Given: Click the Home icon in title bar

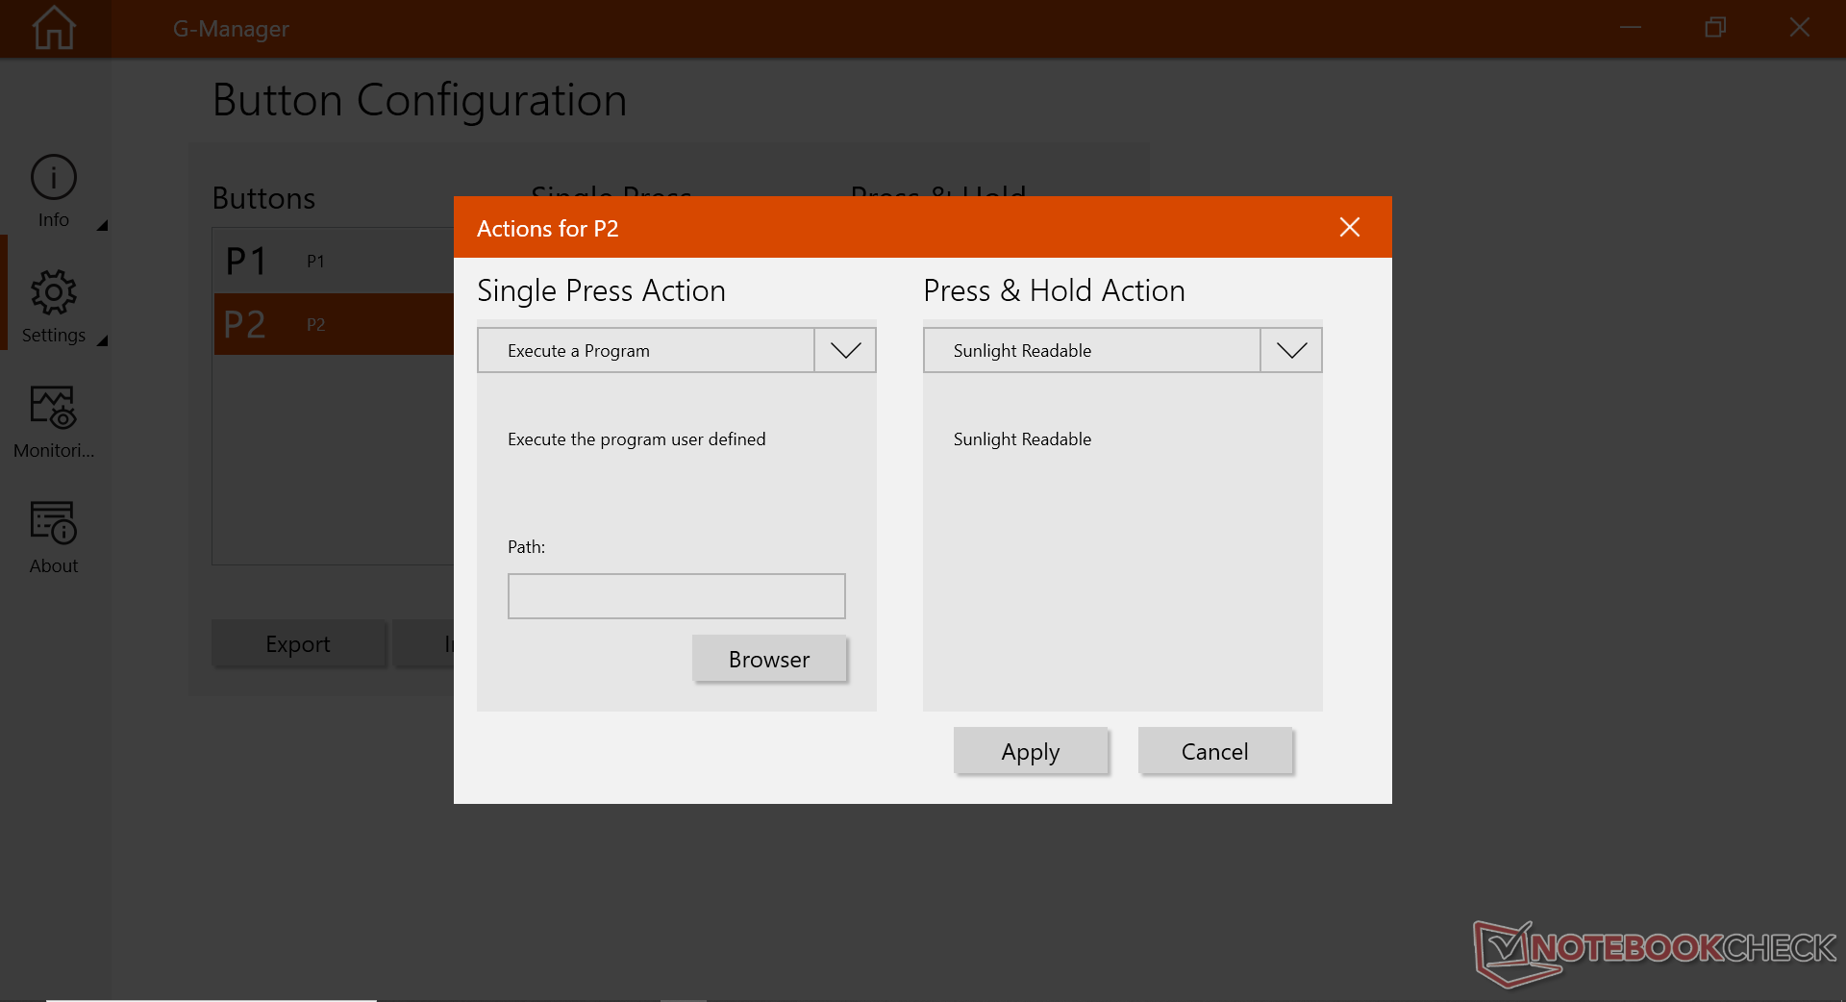Looking at the screenshot, I should click(x=54, y=28).
